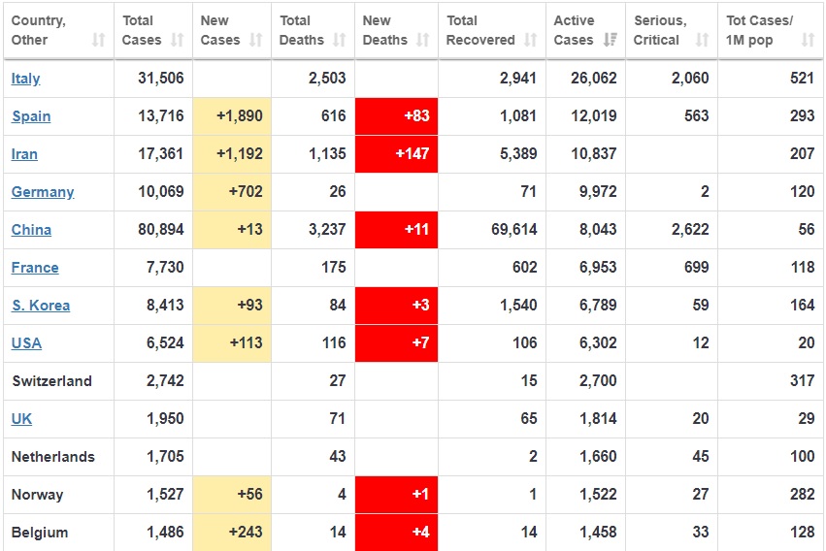Click sort icon in Country, Other column

pos(98,40)
